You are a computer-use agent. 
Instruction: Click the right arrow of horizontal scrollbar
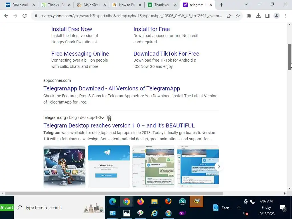pyautogui.click(x=285, y=194)
